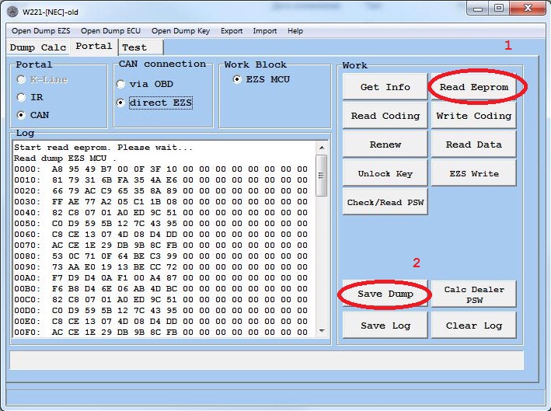This screenshot has width=551, height=411.
Task: Click the log row starting 0000:
Action: [x=161, y=169]
